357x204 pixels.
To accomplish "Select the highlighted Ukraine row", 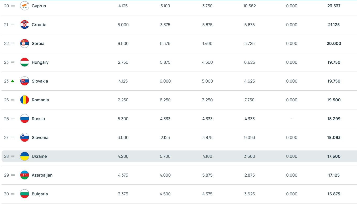I will [179, 156].
